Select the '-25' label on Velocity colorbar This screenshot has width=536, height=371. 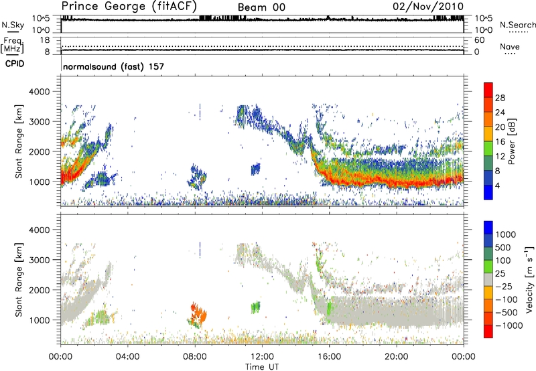(504, 286)
